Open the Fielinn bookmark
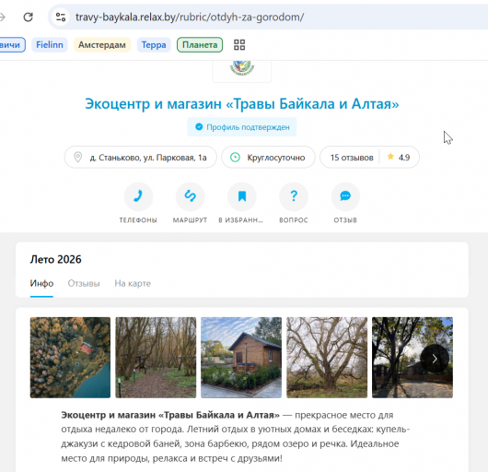The width and height of the screenshot is (488, 472). pyautogui.click(x=50, y=45)
